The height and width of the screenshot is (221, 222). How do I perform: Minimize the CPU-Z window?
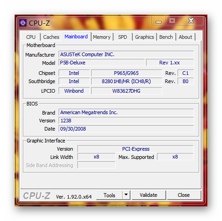coord(158,21)
